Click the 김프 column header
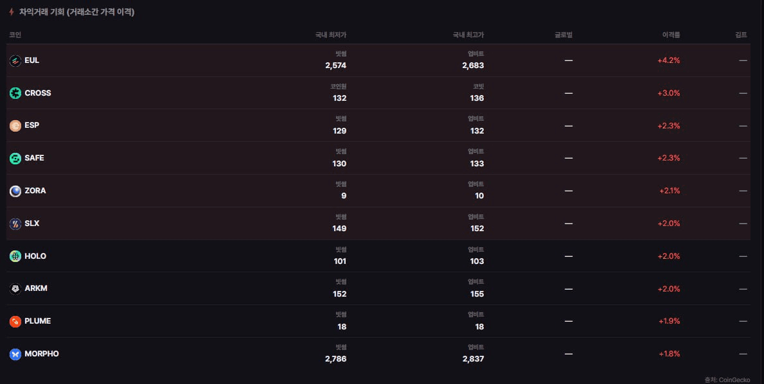Screen dimensions: 764x384 [x=741, y=35]
